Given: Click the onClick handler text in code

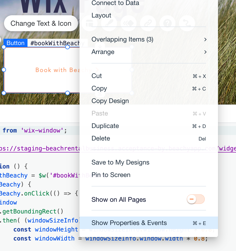Looking at the screenshot, I should pos(37,193).
